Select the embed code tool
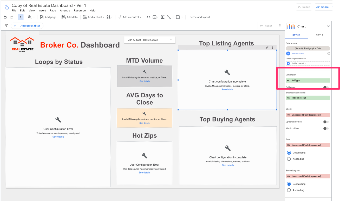Screen dimensions: 340x201 148,17
